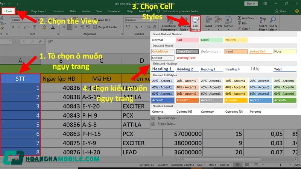Click the Fill color bucket icon

pos(44,27)
